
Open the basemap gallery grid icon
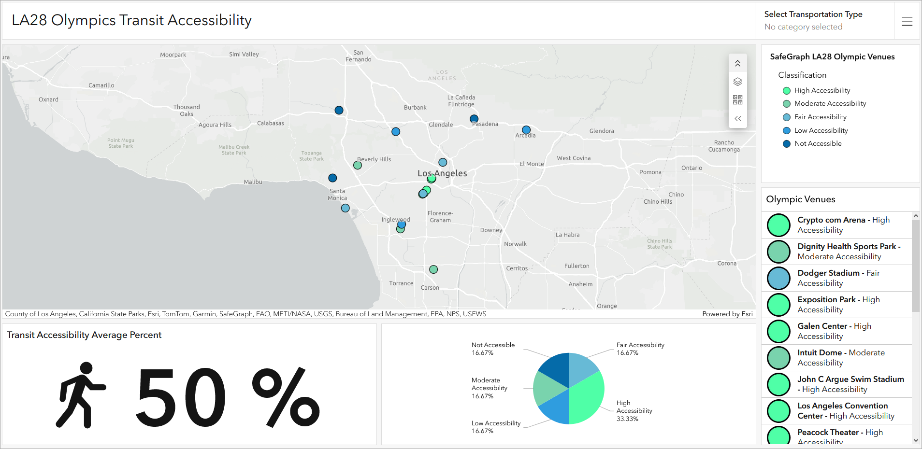(737, 100)
